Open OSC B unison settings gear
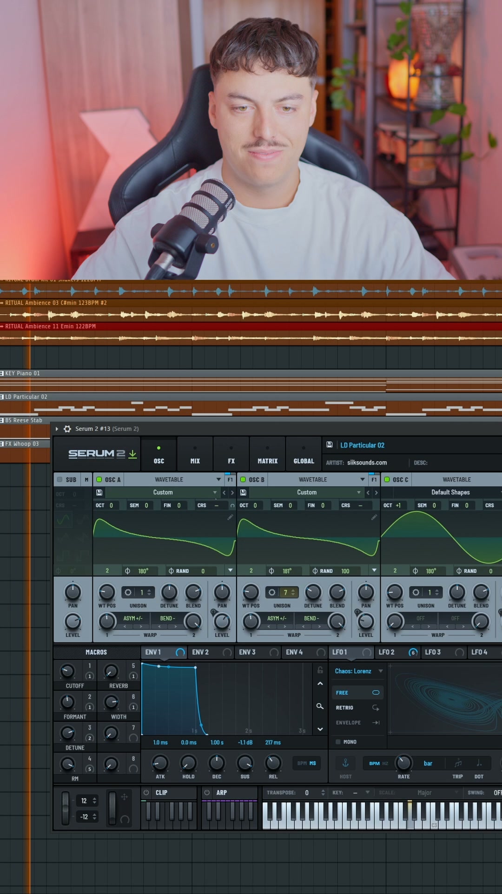502x894 pixels. (x=272, y=592)
